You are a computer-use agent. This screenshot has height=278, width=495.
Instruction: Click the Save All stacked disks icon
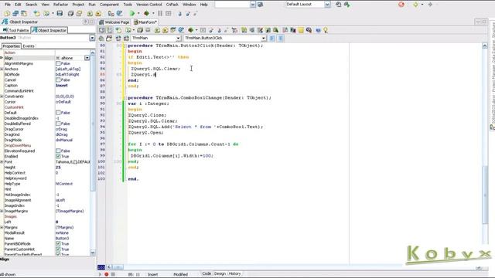pyautogui.click(x=70, y=13)
